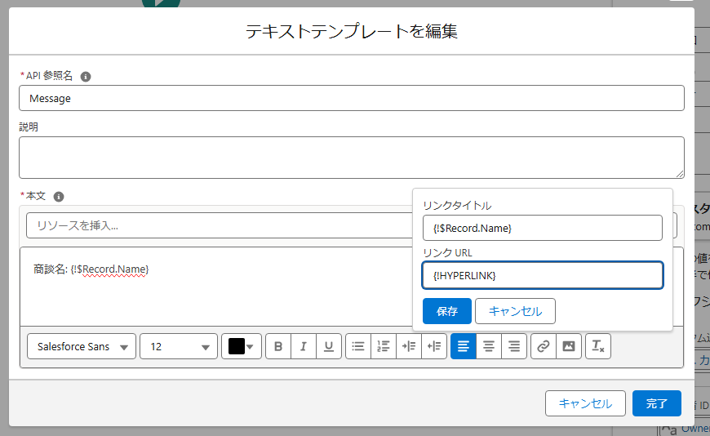
Task: Open the font size 12 dropdown
Action: tap(179, 346)
